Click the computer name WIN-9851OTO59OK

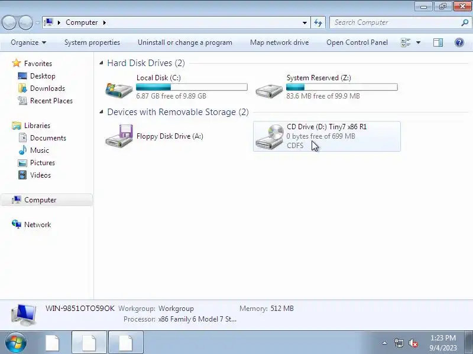80,309
